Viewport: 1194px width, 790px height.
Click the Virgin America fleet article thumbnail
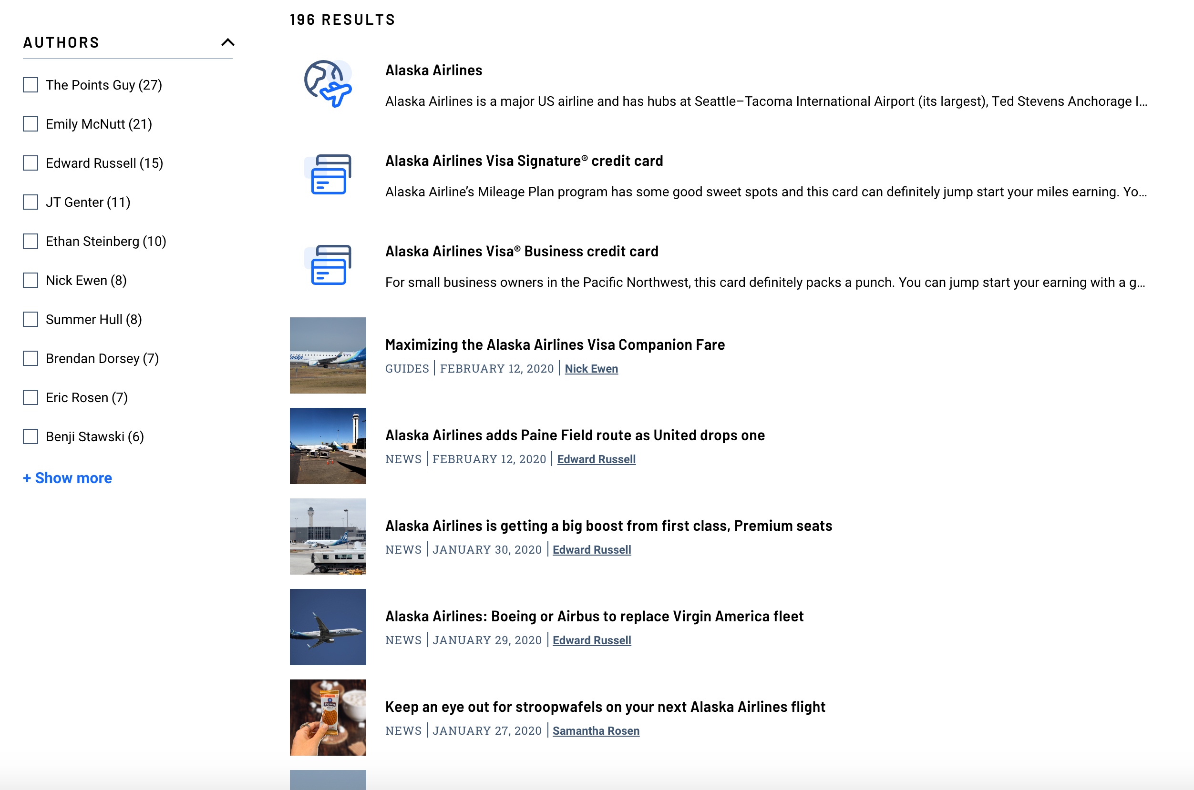pyautogui.click(x=328, y=627)
